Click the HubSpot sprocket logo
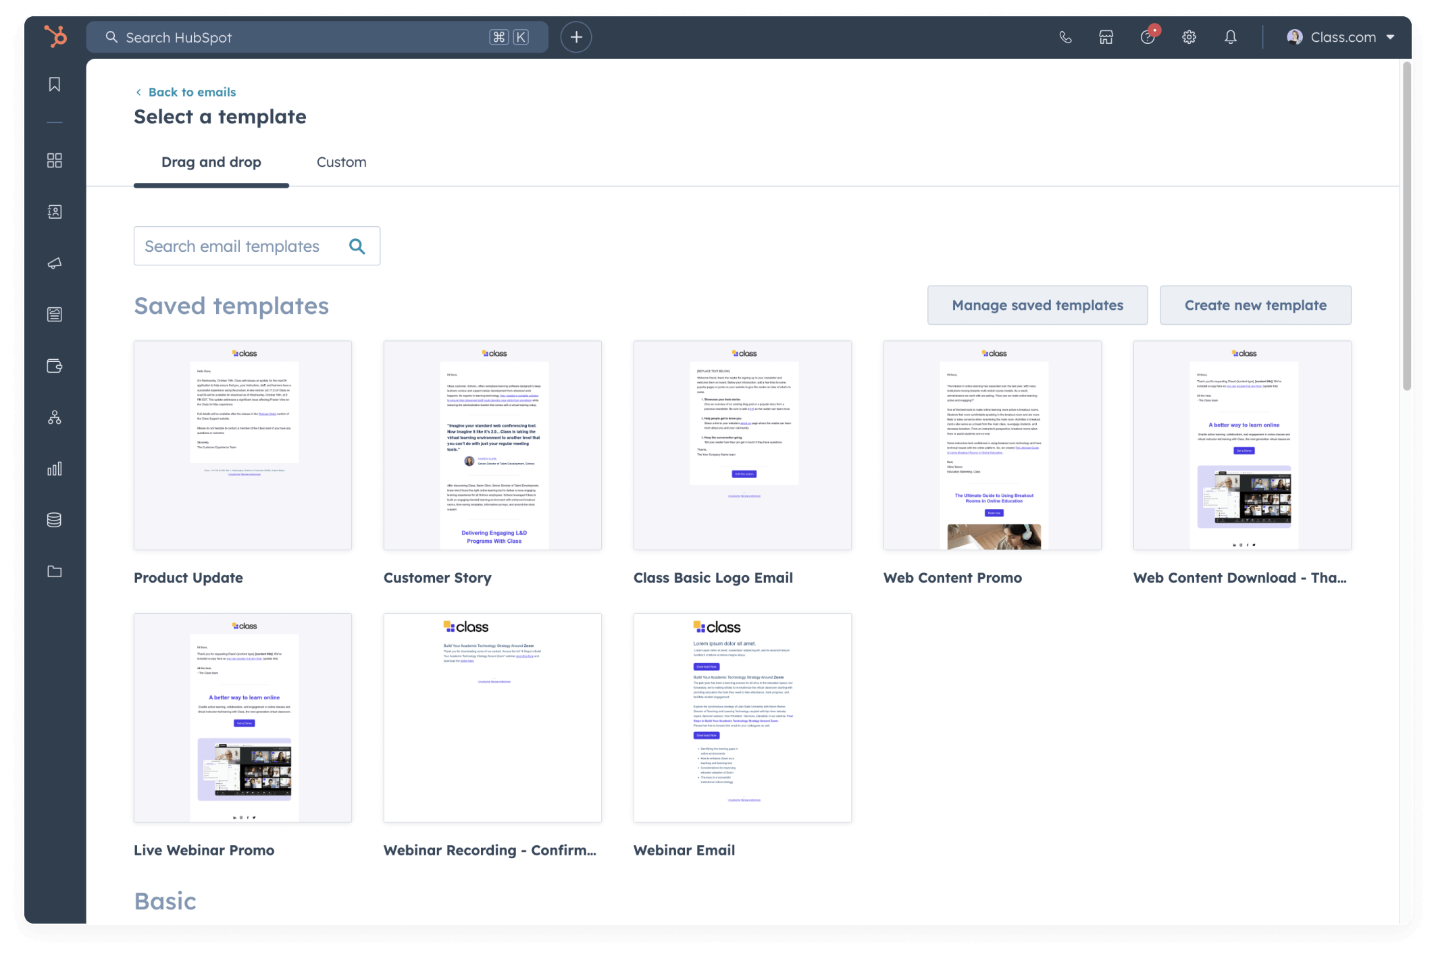The height and width of the screenshot is (956, 1436). [55, 36]
